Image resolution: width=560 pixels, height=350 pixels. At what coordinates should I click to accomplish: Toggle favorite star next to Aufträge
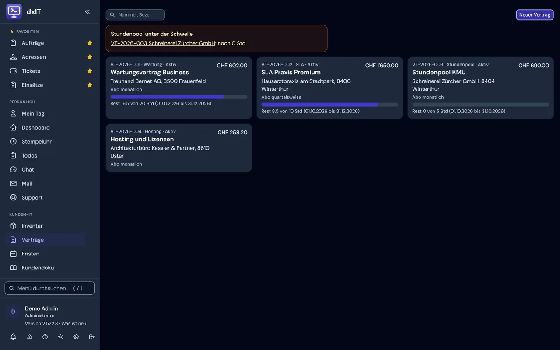pos(90,43)
